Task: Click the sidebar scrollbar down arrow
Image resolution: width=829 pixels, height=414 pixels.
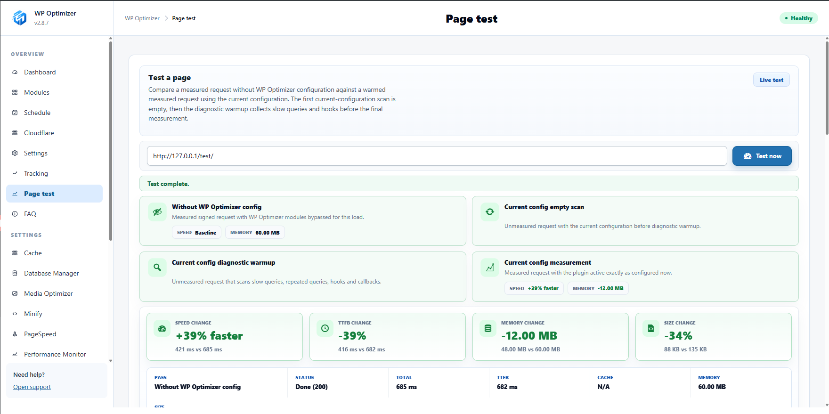Action: point(111,361)
